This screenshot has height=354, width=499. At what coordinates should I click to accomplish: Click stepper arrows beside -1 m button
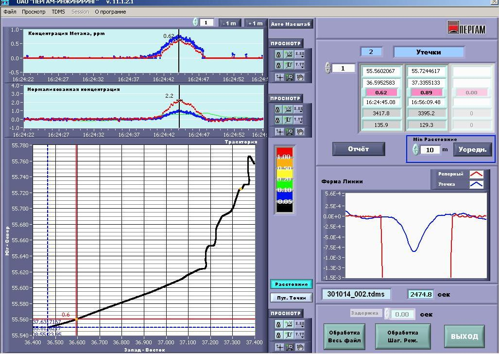point(195,22)
